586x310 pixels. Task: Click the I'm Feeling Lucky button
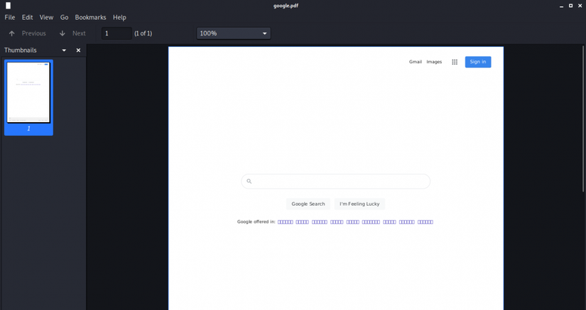(359, 204)
